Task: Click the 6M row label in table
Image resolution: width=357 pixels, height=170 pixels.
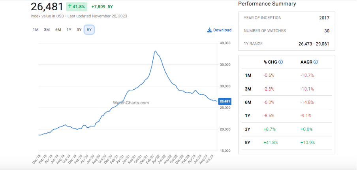Action: click(248, 102)
